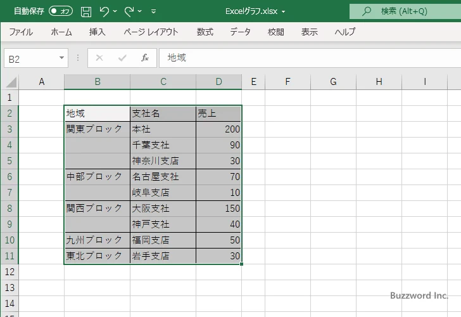Click cell containing 岩手支店
The image size is (461, 317).
point(163,256)
